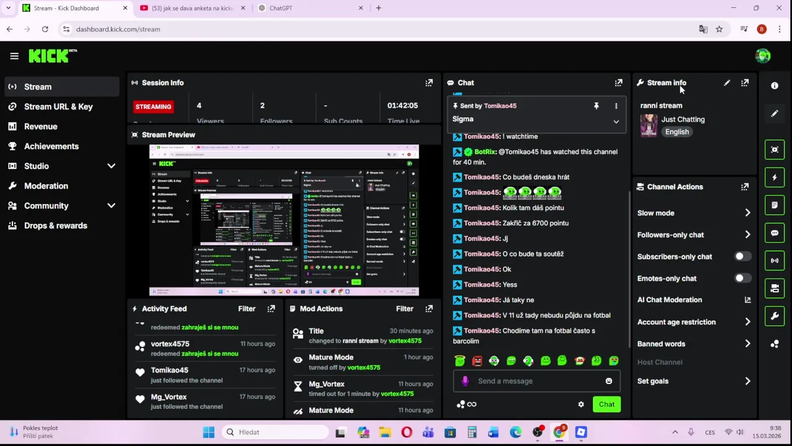Click Mg_Vortex in Mod Actions list
Image resolution: width=792 pixels, height=446 pixels.
(x=327, y=384)
